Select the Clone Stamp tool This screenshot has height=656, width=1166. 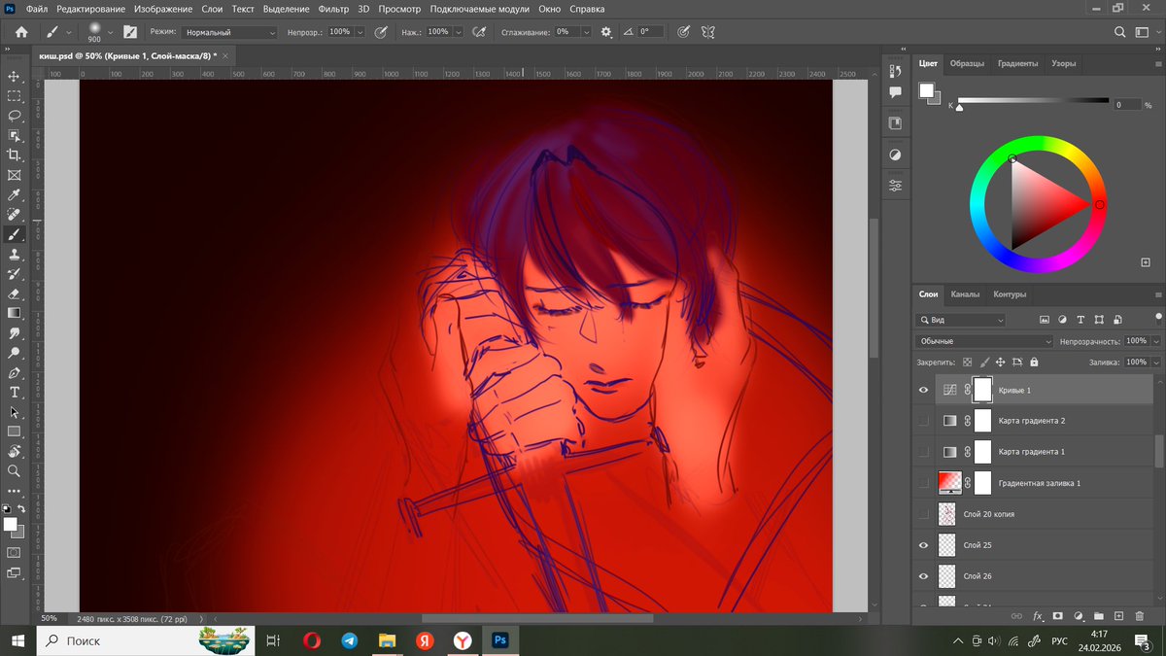(15, 255)
